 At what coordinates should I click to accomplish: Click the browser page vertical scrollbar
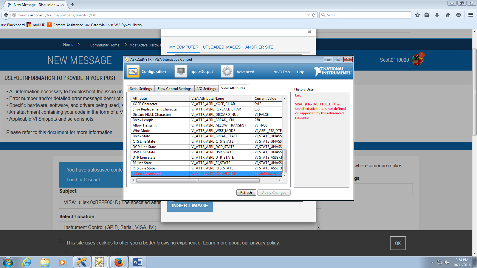tap(474, 92)
